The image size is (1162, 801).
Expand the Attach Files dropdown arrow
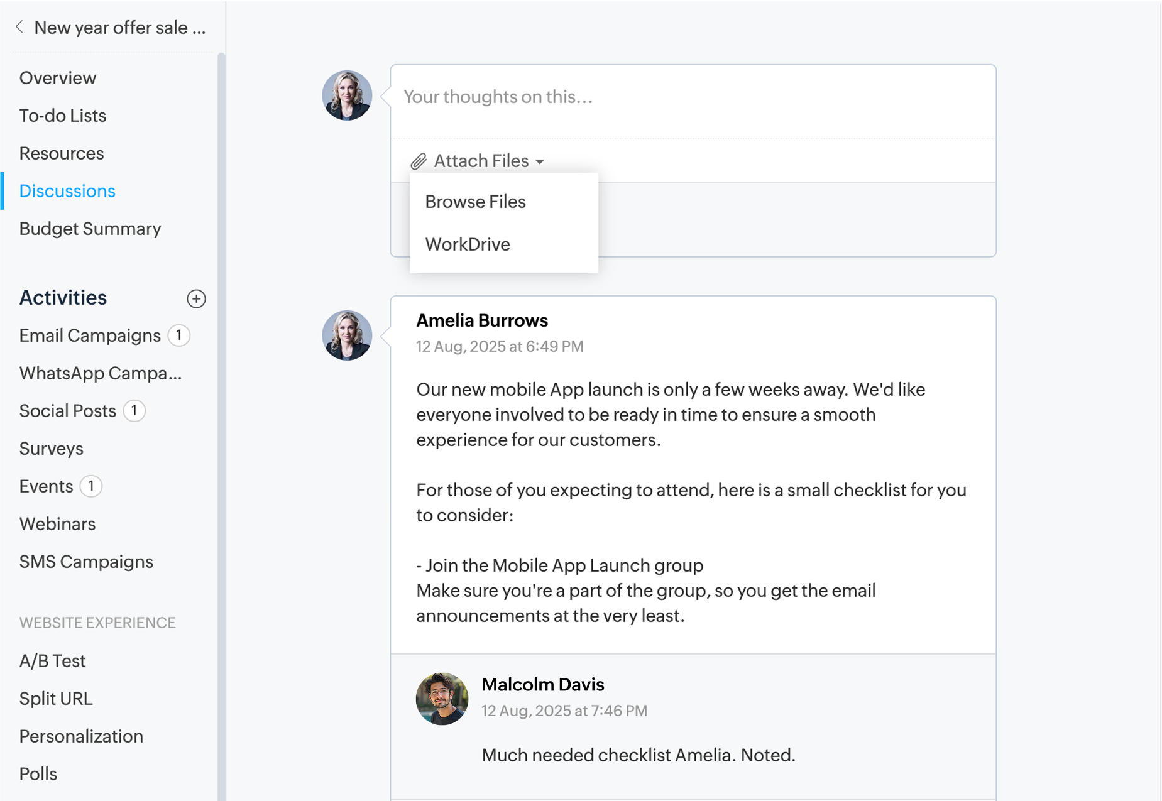click(540, 162)
